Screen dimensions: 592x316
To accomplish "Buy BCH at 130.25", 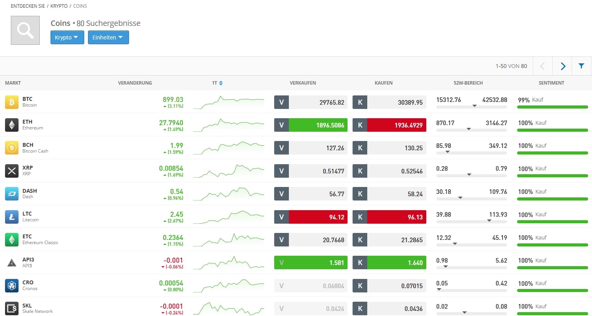I will click(x=389, y=148).
